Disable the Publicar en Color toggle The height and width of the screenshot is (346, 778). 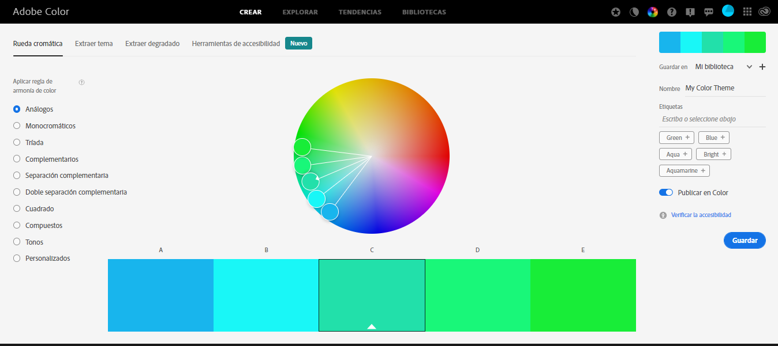click(665, 192)
